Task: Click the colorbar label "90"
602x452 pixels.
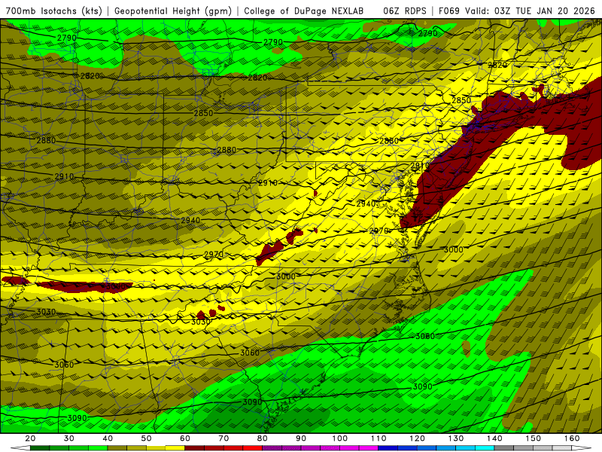Action: pyautogui.click(x=301, y=438)
